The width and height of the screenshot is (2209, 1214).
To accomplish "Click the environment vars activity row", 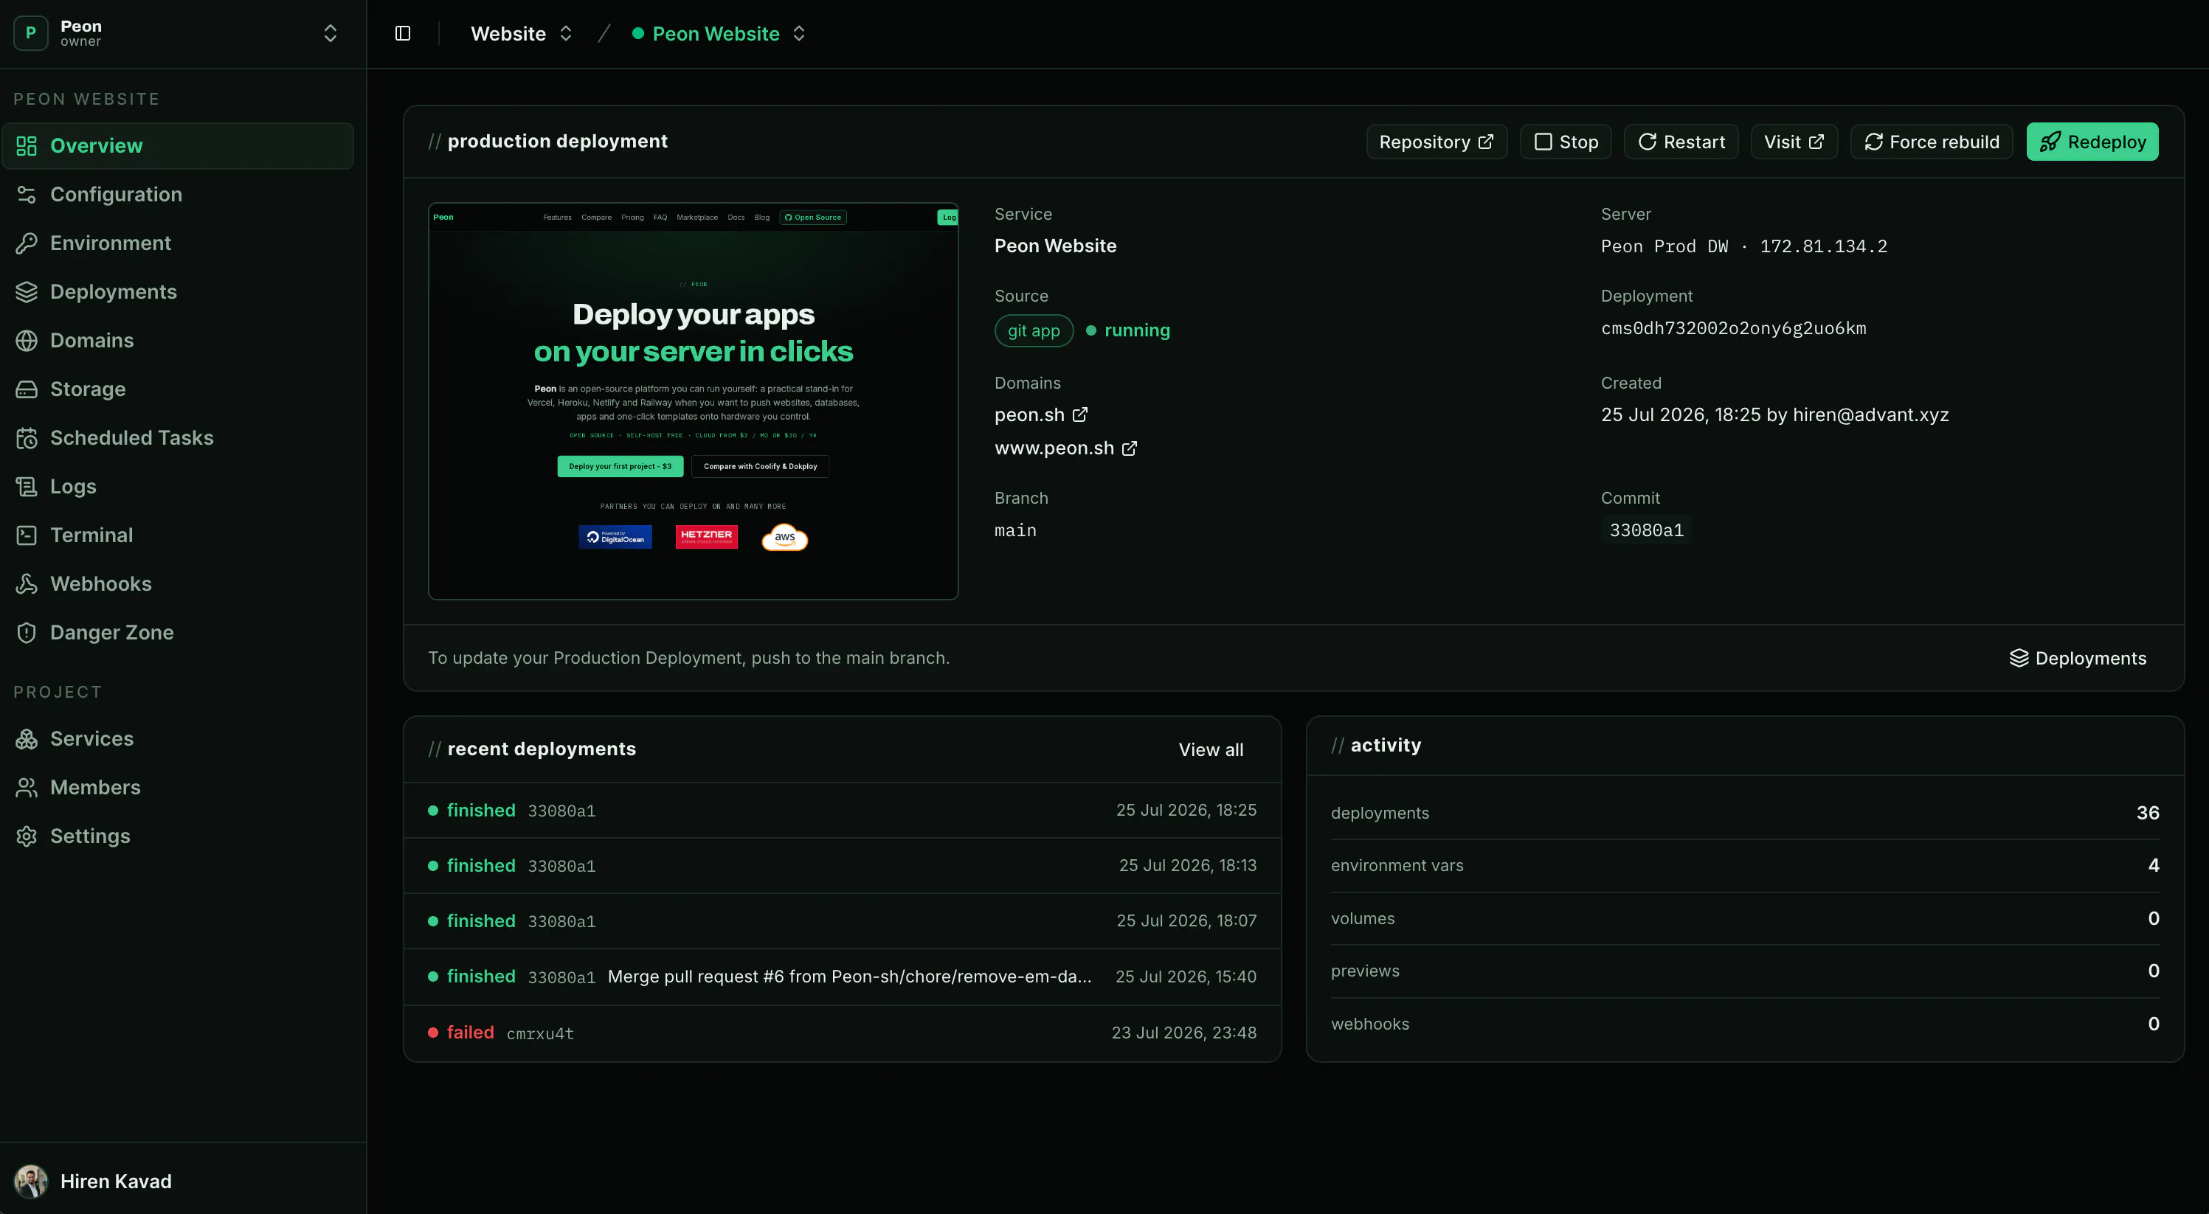I will click(x=1745, y=866).
